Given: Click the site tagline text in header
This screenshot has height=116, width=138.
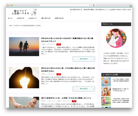Looking at the screenshot, I should pos(100,10).
